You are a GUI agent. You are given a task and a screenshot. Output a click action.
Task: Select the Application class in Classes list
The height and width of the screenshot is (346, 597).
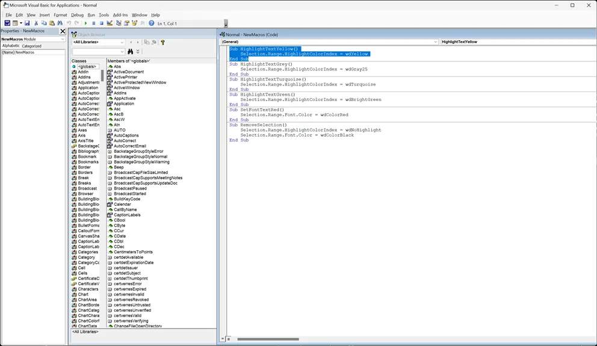88,88
